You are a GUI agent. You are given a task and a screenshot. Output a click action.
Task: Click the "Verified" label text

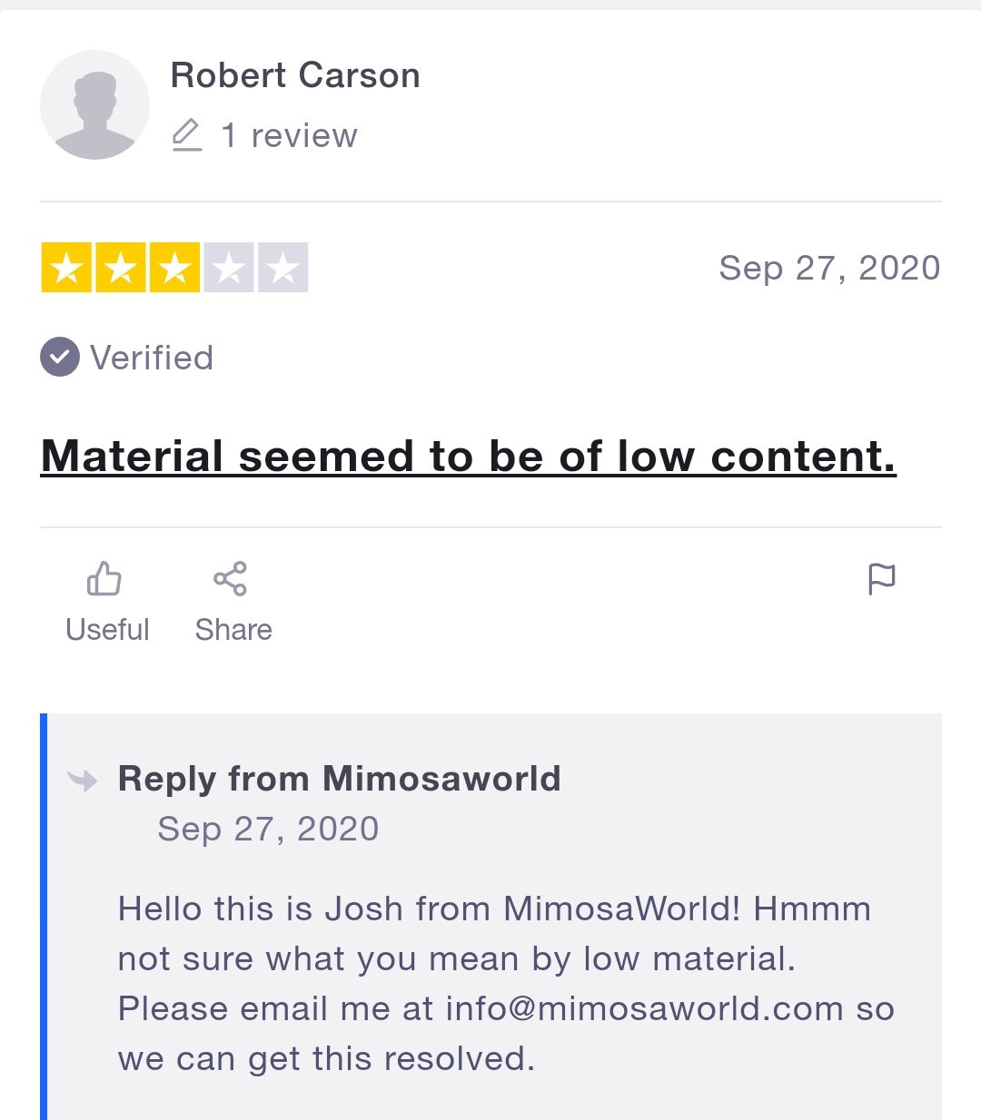coord(152,358)
